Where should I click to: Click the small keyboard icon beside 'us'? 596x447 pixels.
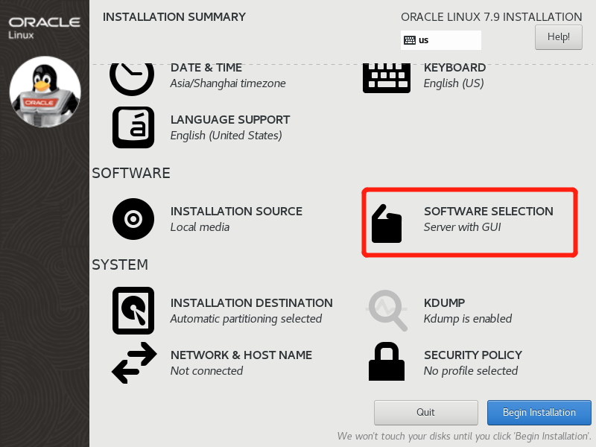click(x=409, y=40)
